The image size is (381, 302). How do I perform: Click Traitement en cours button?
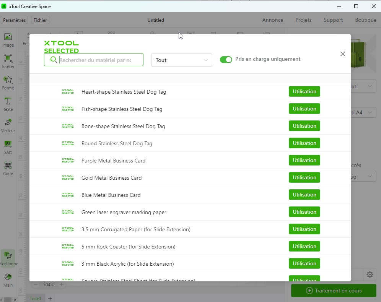pos(334,291)
